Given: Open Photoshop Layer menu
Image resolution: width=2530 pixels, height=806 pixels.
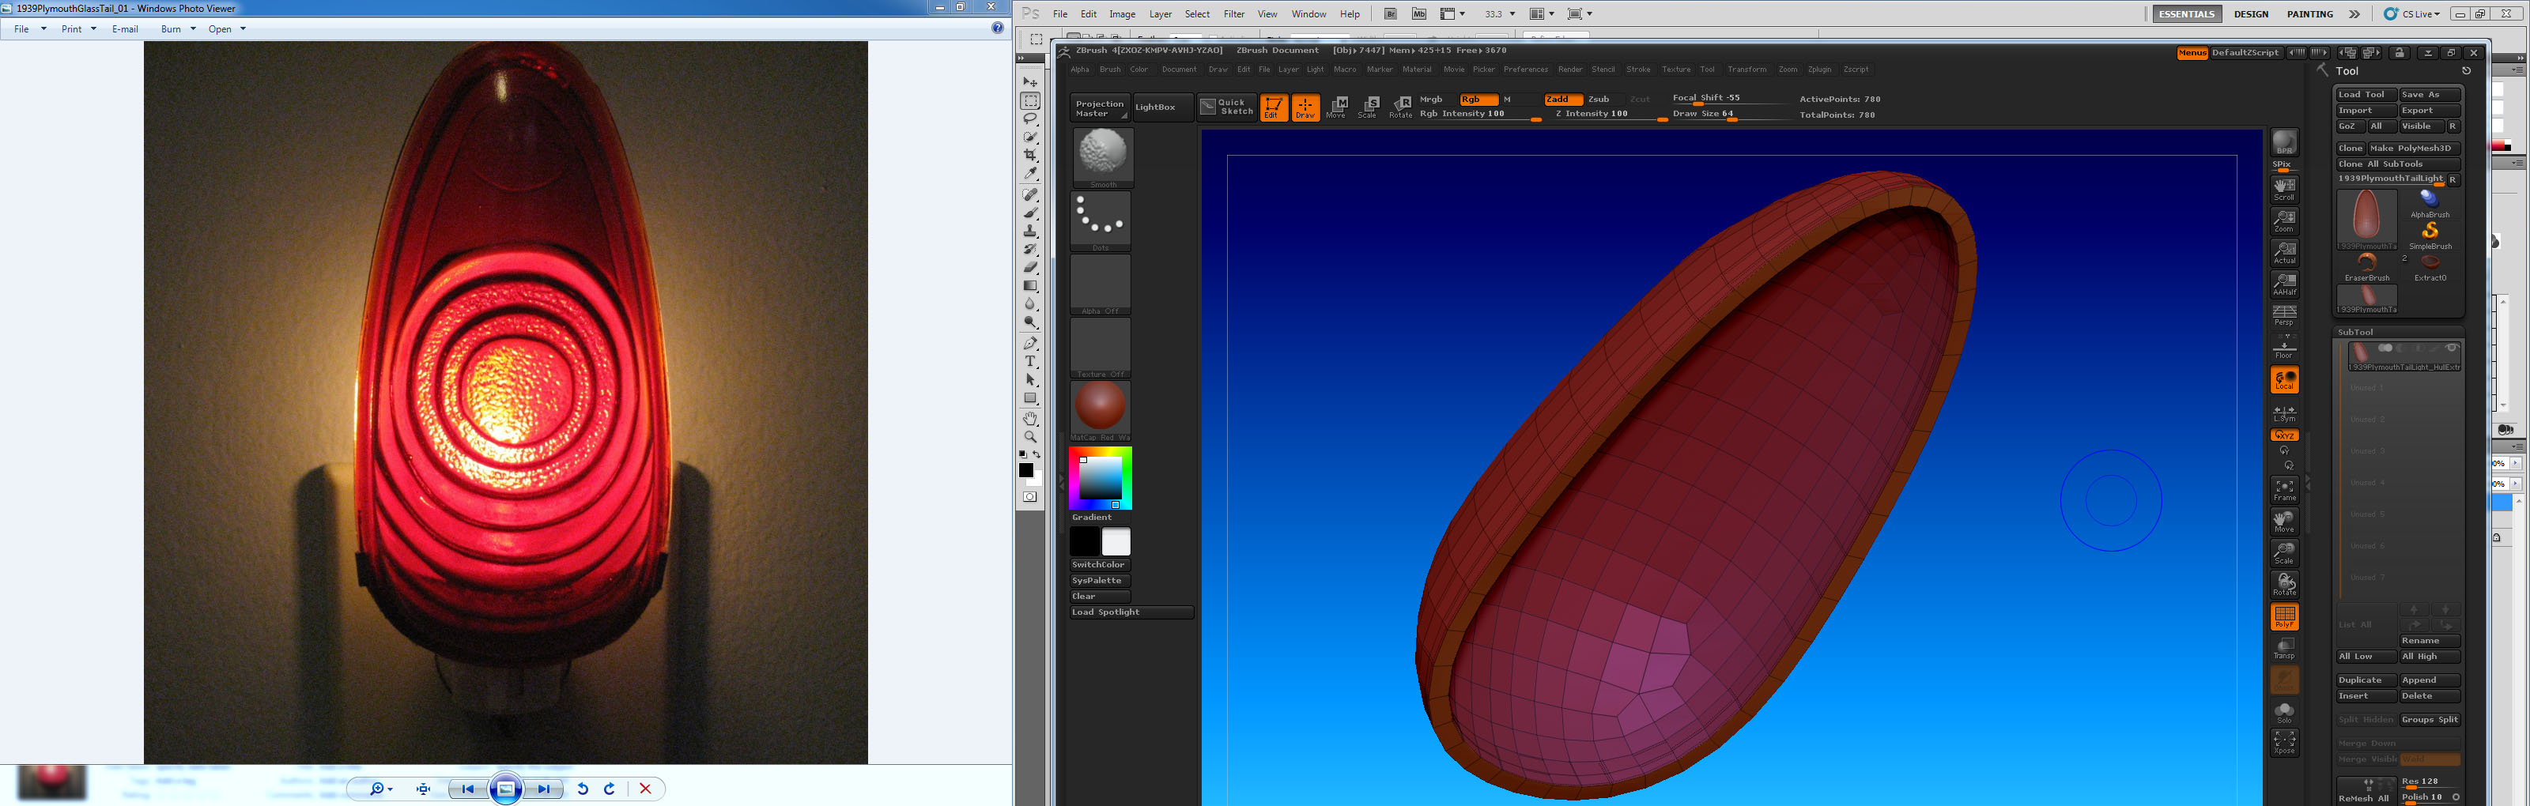Looking at the screenshot, I should (1160, 13).
